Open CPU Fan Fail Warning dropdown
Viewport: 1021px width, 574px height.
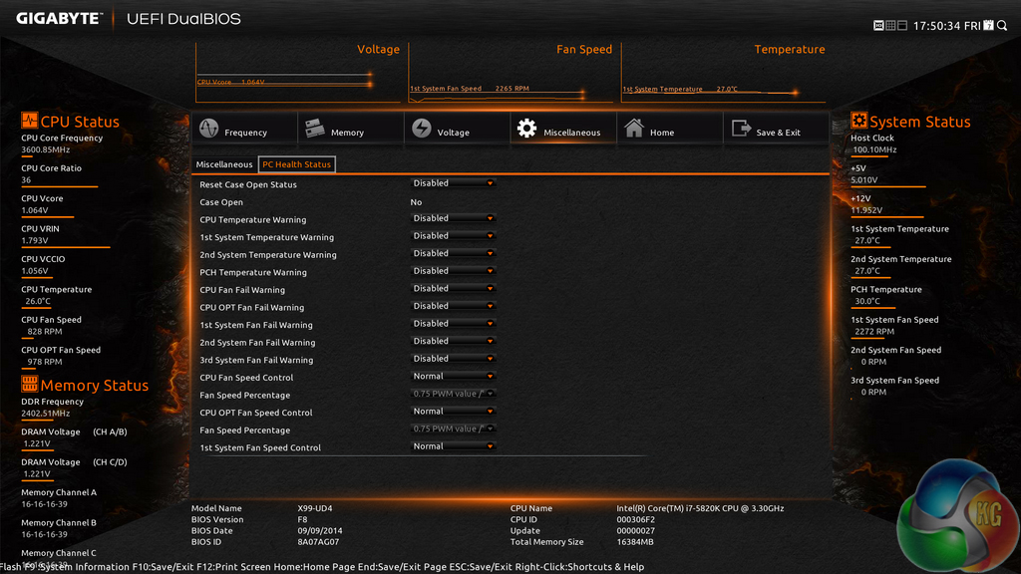click(x=454, y=289)
